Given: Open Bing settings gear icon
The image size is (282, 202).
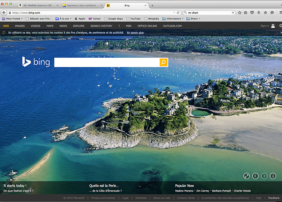Looking at the screenshot, I should pos(281,26).
